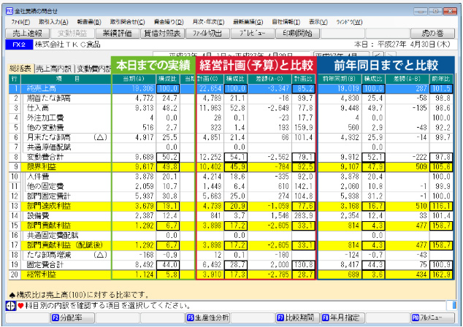The image size is (463, 327).
Task: Open the 報告書(B) menu
Action: 89,22
